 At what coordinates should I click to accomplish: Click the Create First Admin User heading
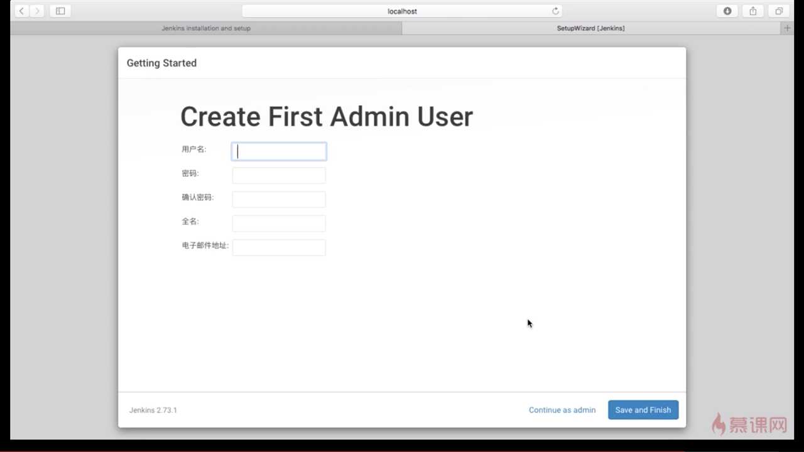click(327, 117)
